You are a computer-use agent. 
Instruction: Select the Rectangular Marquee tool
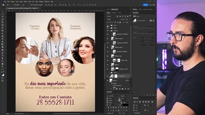tap(2, 14)
